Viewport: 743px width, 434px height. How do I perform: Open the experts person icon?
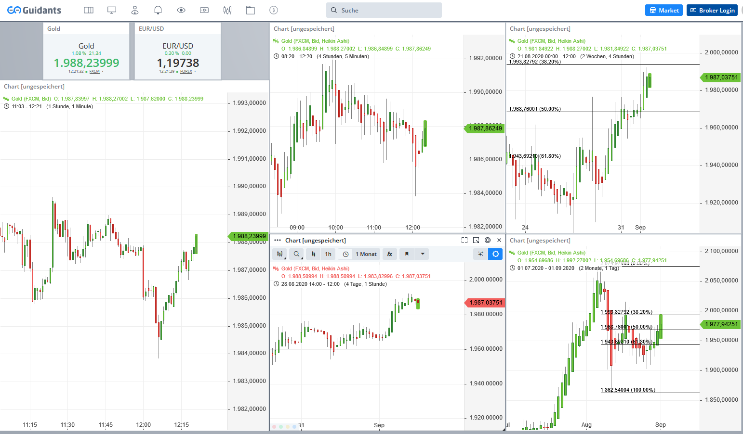pyautogui.click(x=135, y=10)
